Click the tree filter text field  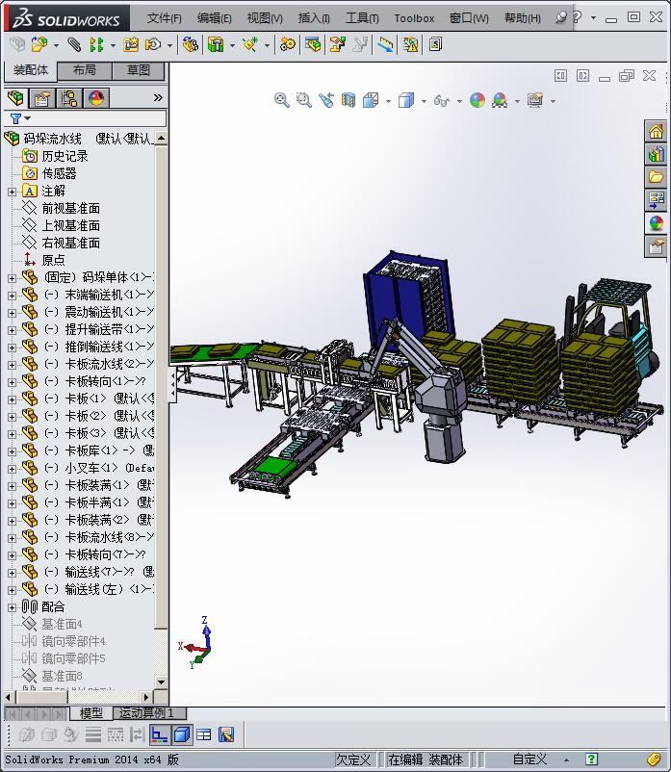point(99,118)
